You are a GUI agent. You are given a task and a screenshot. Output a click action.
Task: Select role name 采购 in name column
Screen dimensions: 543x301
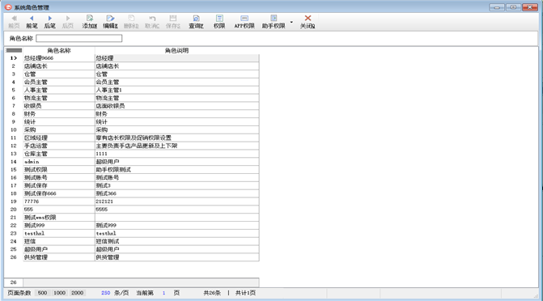click(59, 130)
